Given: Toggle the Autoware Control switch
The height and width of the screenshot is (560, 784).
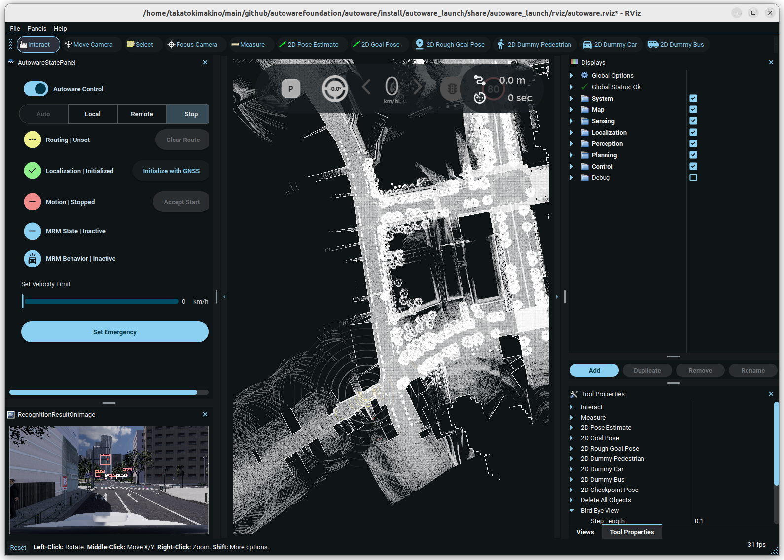Looking at the screenshot, I should tap(36, 89).
